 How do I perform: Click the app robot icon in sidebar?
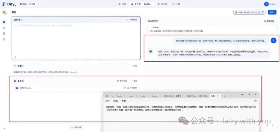[x=4, y=12]
